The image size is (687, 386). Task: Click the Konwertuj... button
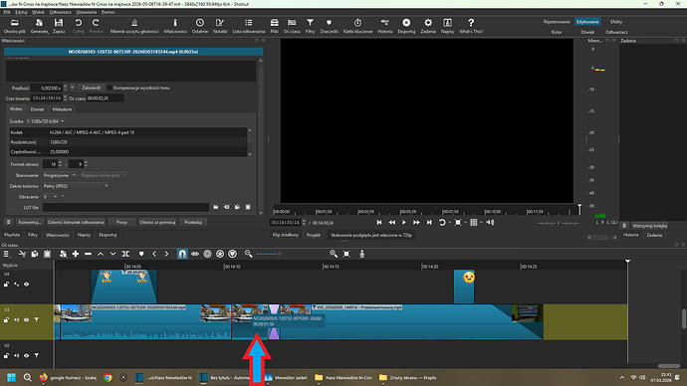coord(30,222)
